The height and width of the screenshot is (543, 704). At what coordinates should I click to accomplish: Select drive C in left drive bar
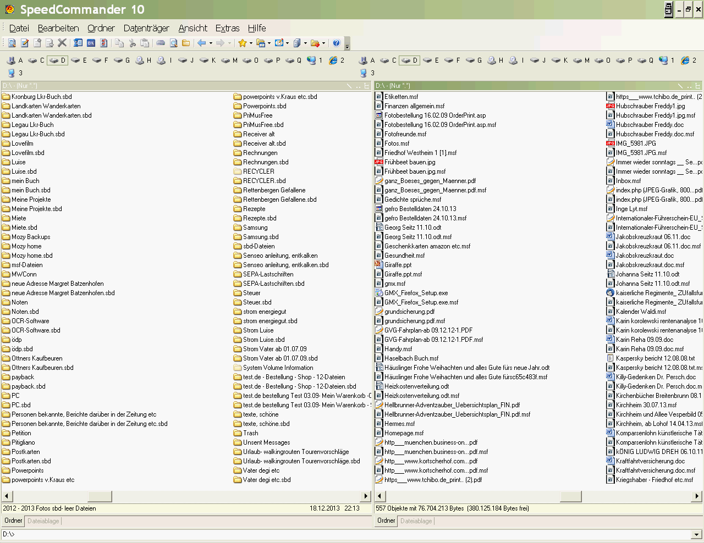[x=36, y=60]
